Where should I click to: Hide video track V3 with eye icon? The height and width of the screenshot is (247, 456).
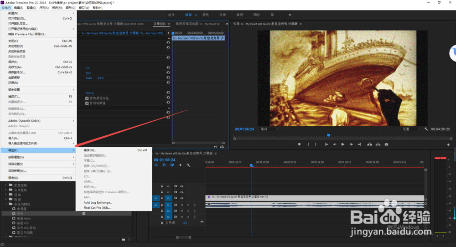182,186
